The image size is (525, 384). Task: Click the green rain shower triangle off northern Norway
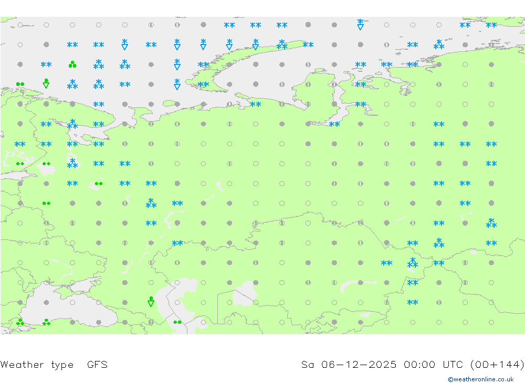tap(46, 83)
